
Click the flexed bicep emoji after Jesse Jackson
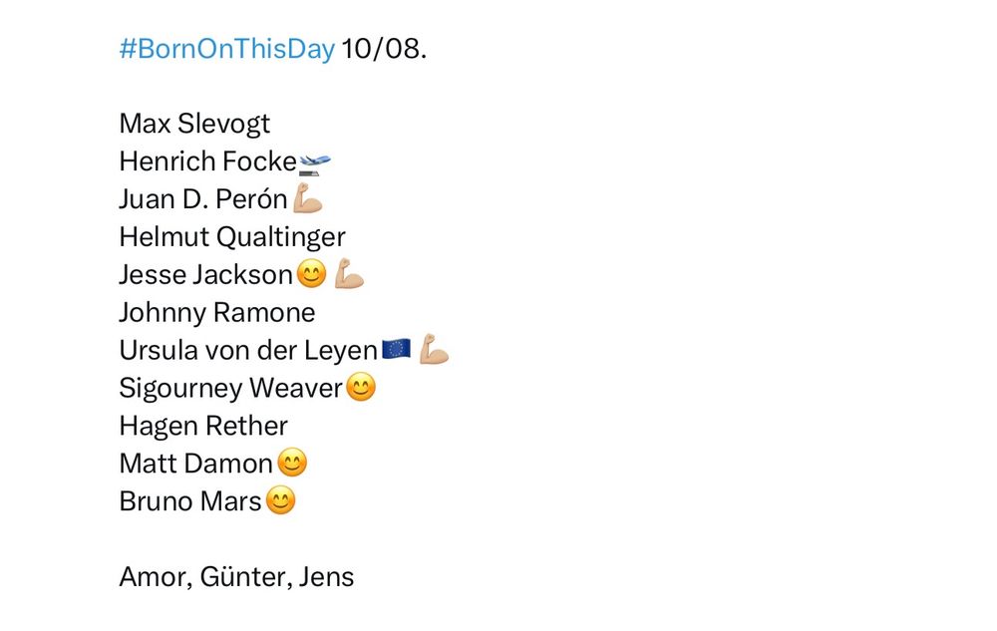click(349, 274)
